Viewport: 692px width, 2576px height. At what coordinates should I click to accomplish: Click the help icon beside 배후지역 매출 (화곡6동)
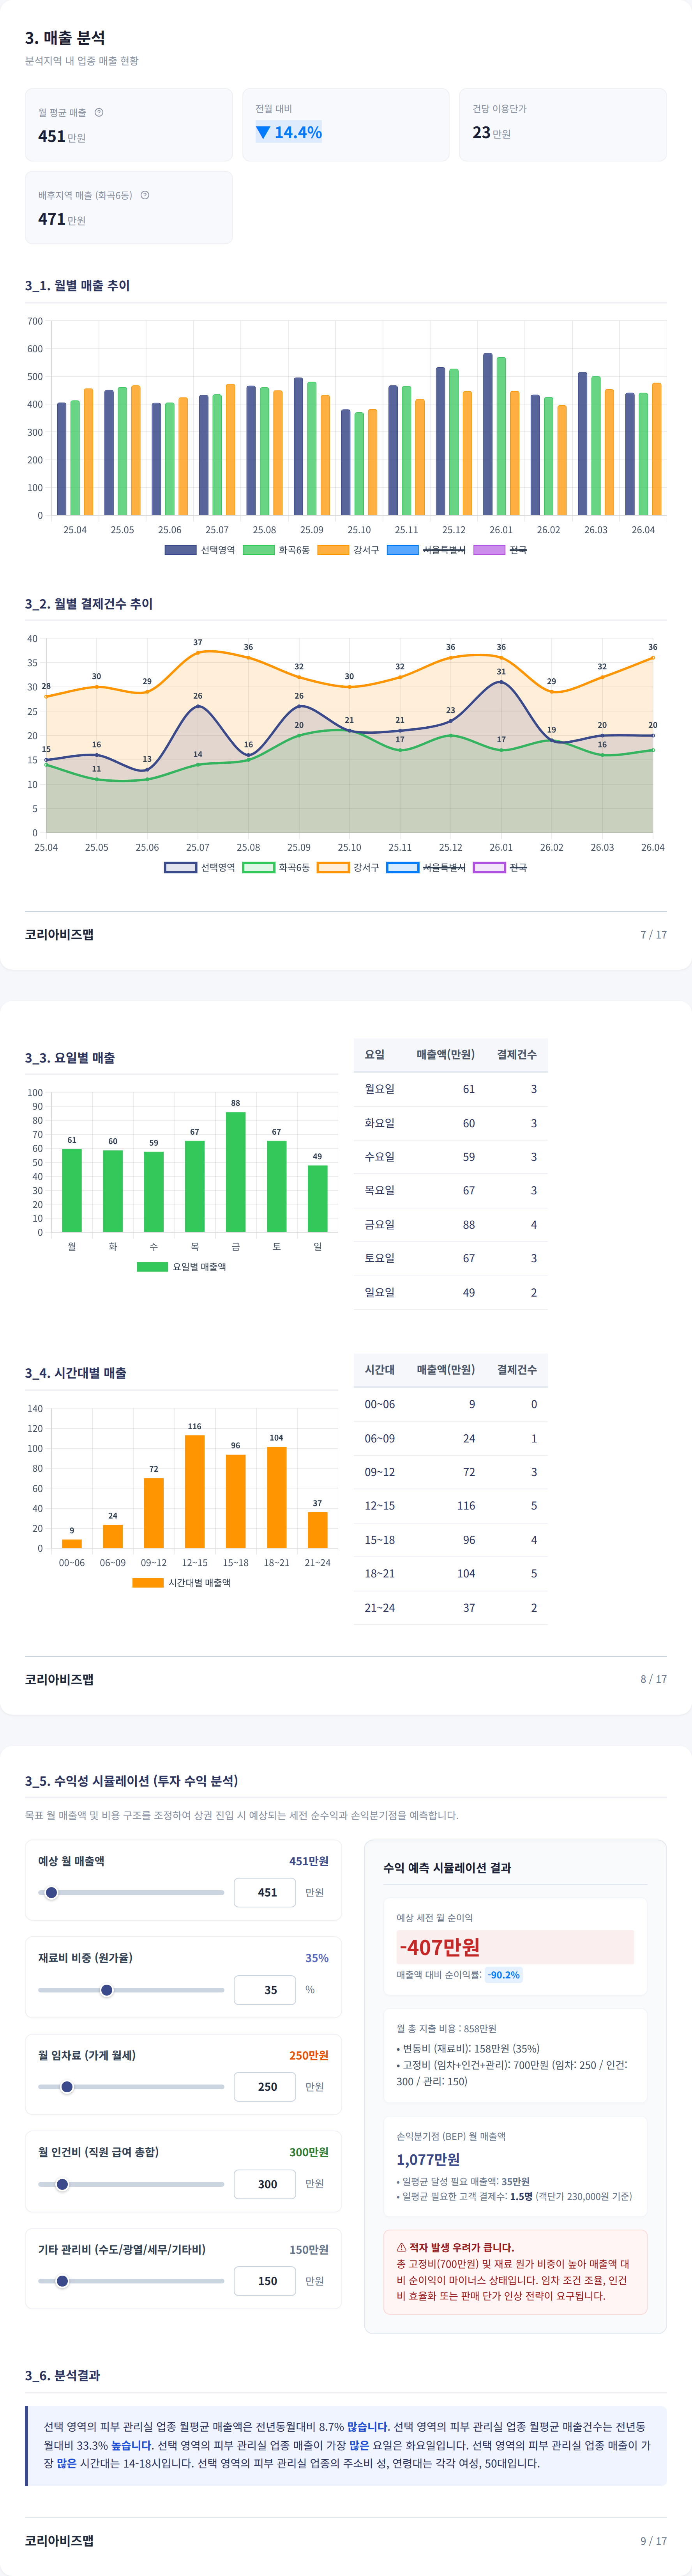tap(145, 195)
